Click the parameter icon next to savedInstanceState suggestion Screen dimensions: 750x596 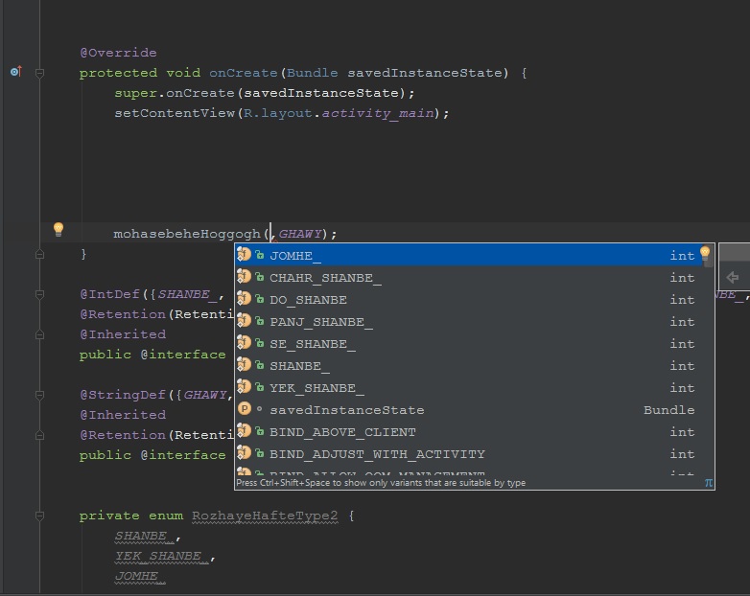(x=244, y=409)
